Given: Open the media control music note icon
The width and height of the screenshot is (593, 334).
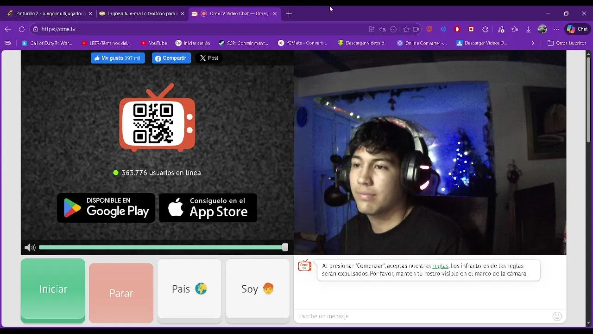Looking at the screenshot, I should click(501, 29).
